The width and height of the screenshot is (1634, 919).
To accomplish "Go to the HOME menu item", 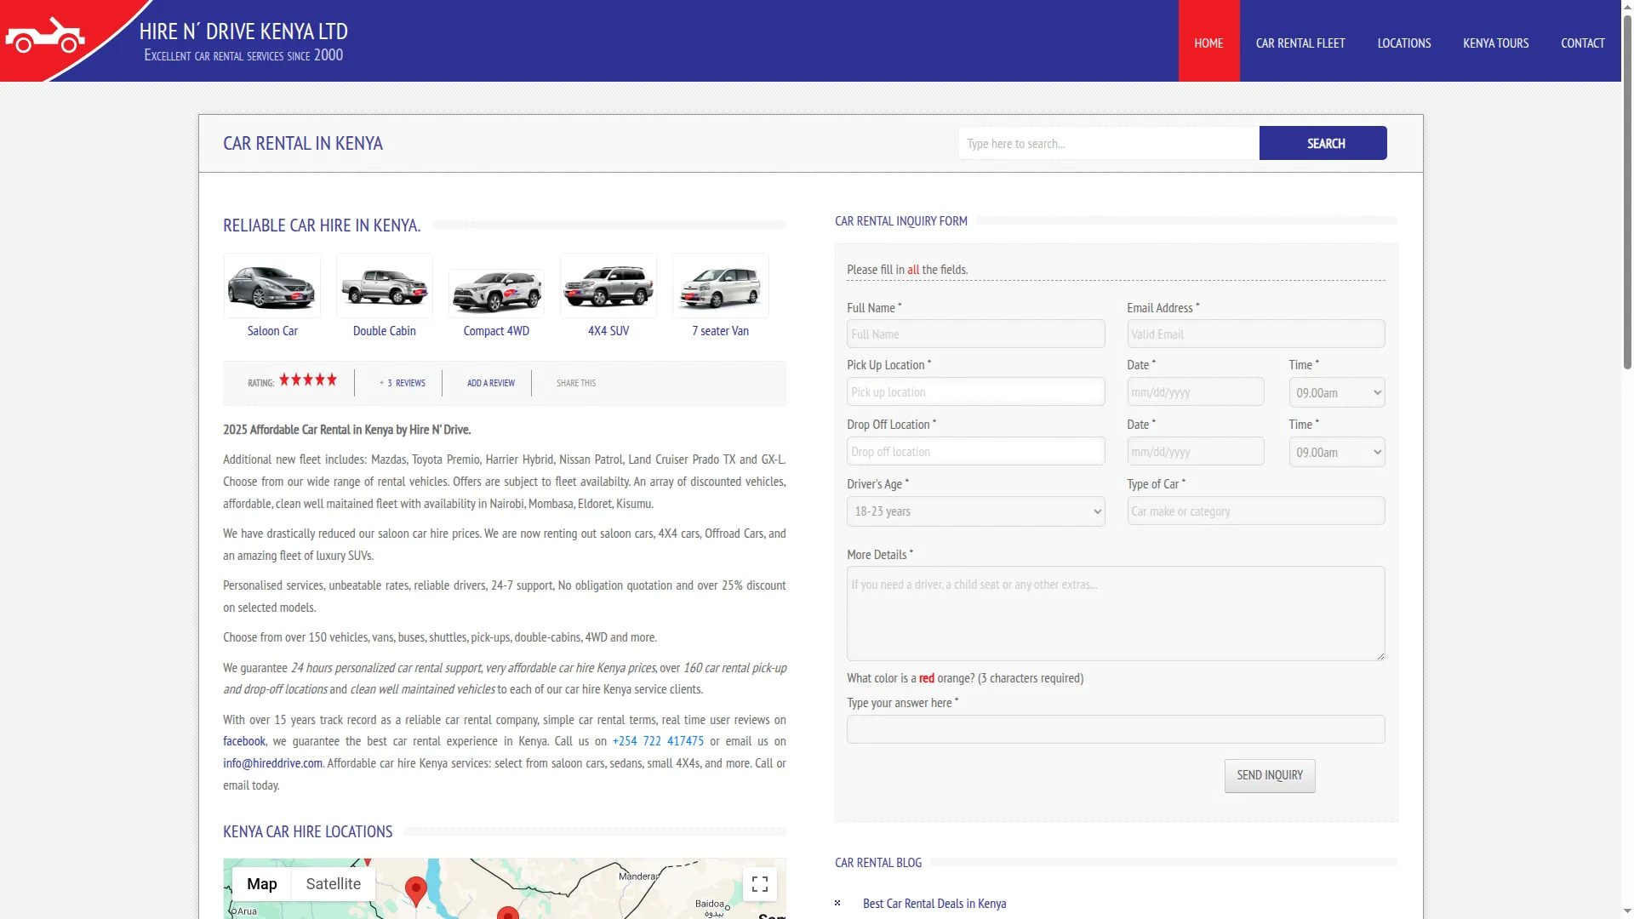I will click(x=1208, y=41).
